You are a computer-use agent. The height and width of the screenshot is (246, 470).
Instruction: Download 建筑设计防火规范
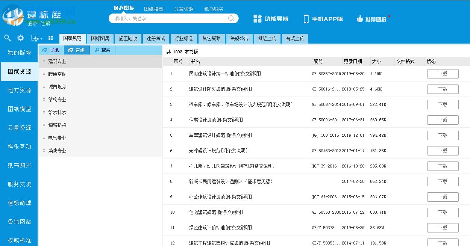tap(443, 89)
